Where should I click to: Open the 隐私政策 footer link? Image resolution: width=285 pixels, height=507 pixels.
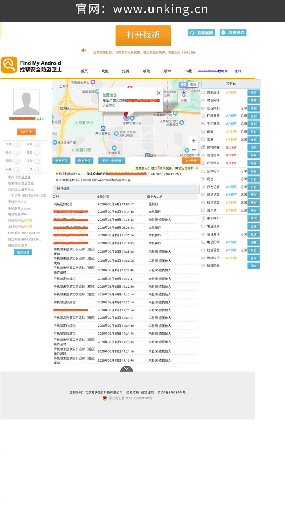[133, 392]
